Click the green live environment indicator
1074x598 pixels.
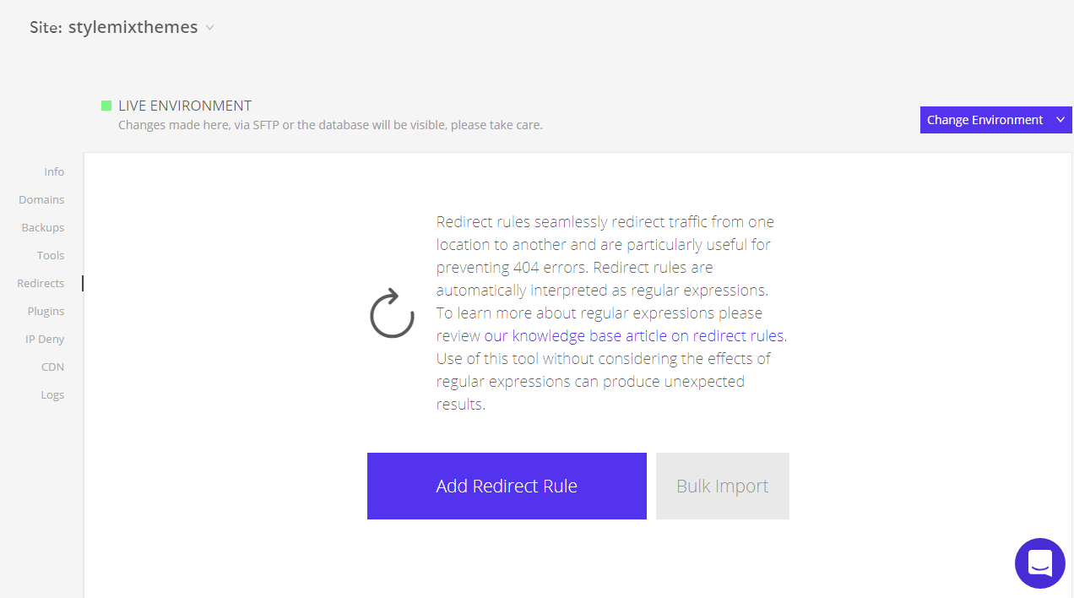106,106
